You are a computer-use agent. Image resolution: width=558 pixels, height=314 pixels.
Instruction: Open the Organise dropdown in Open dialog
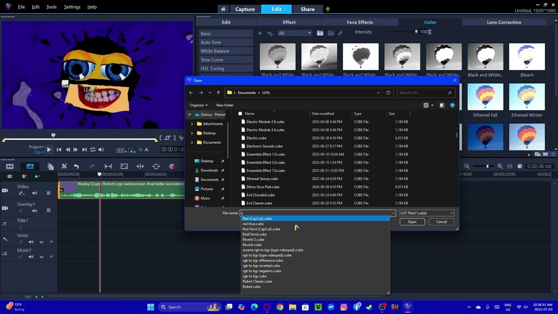(199, 105)
